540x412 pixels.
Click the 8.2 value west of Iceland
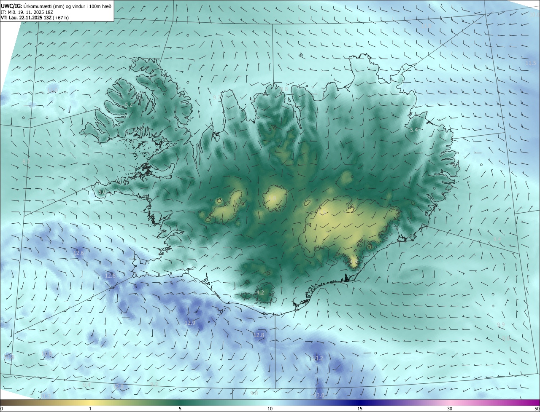pyautogui.click(x=26, y=161)
